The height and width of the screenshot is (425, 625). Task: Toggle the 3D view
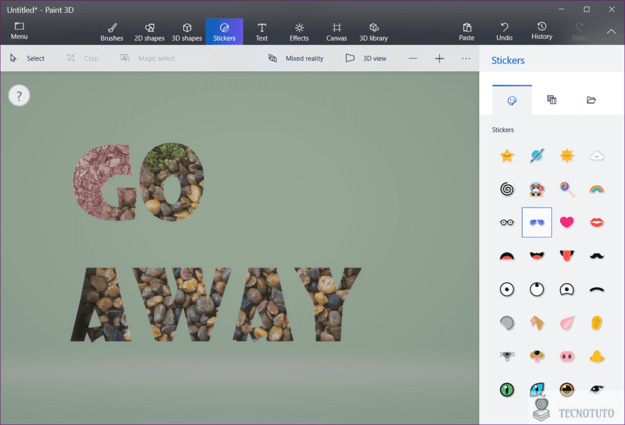tap(366, 58)
